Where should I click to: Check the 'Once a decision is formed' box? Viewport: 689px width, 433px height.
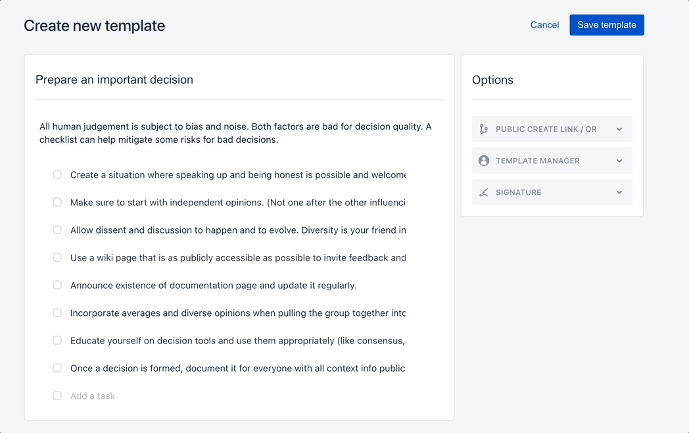[57, 368]
